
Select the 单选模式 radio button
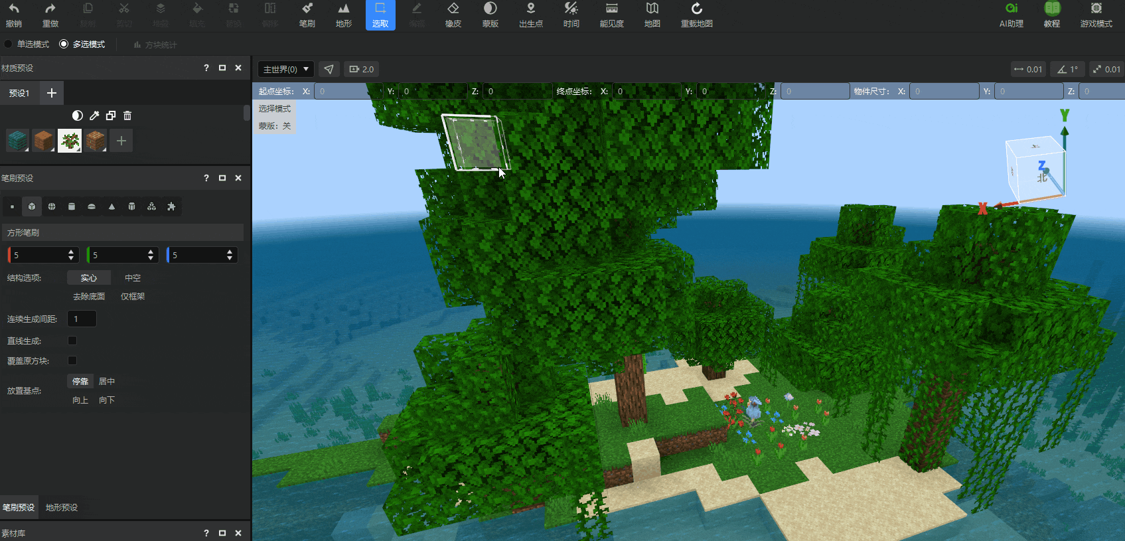tap(8, 44)
